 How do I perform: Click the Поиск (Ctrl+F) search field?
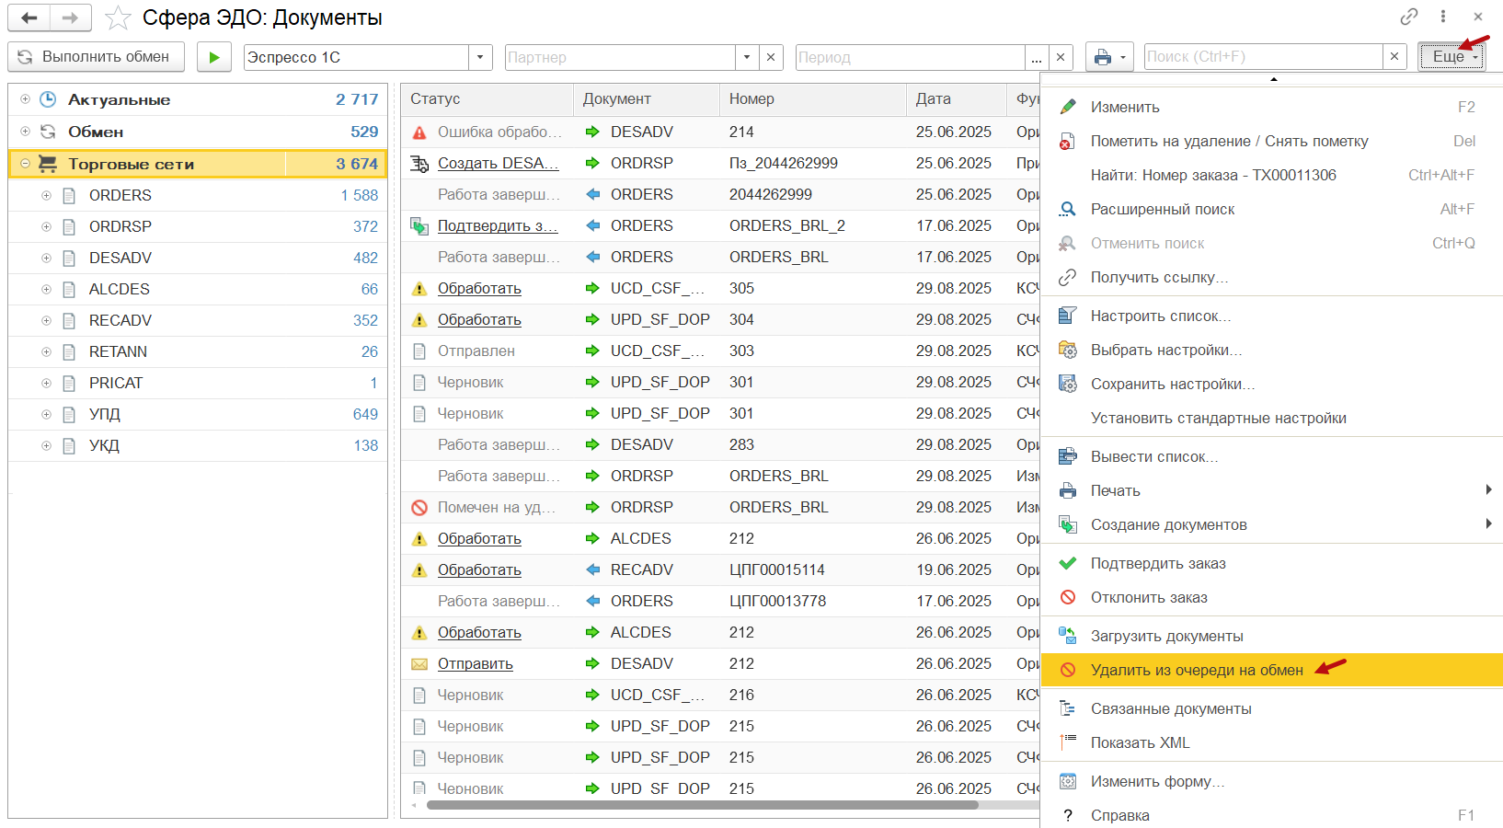point(1263,57)
